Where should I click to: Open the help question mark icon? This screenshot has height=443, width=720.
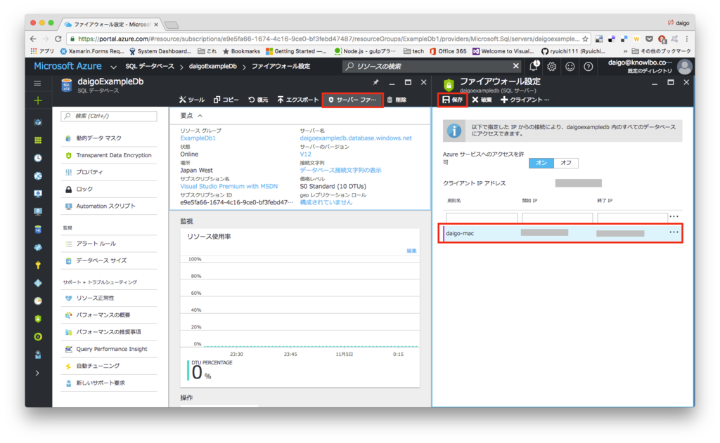pos(589,67)
